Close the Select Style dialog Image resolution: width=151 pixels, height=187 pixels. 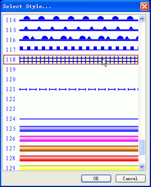pos(144,6)
